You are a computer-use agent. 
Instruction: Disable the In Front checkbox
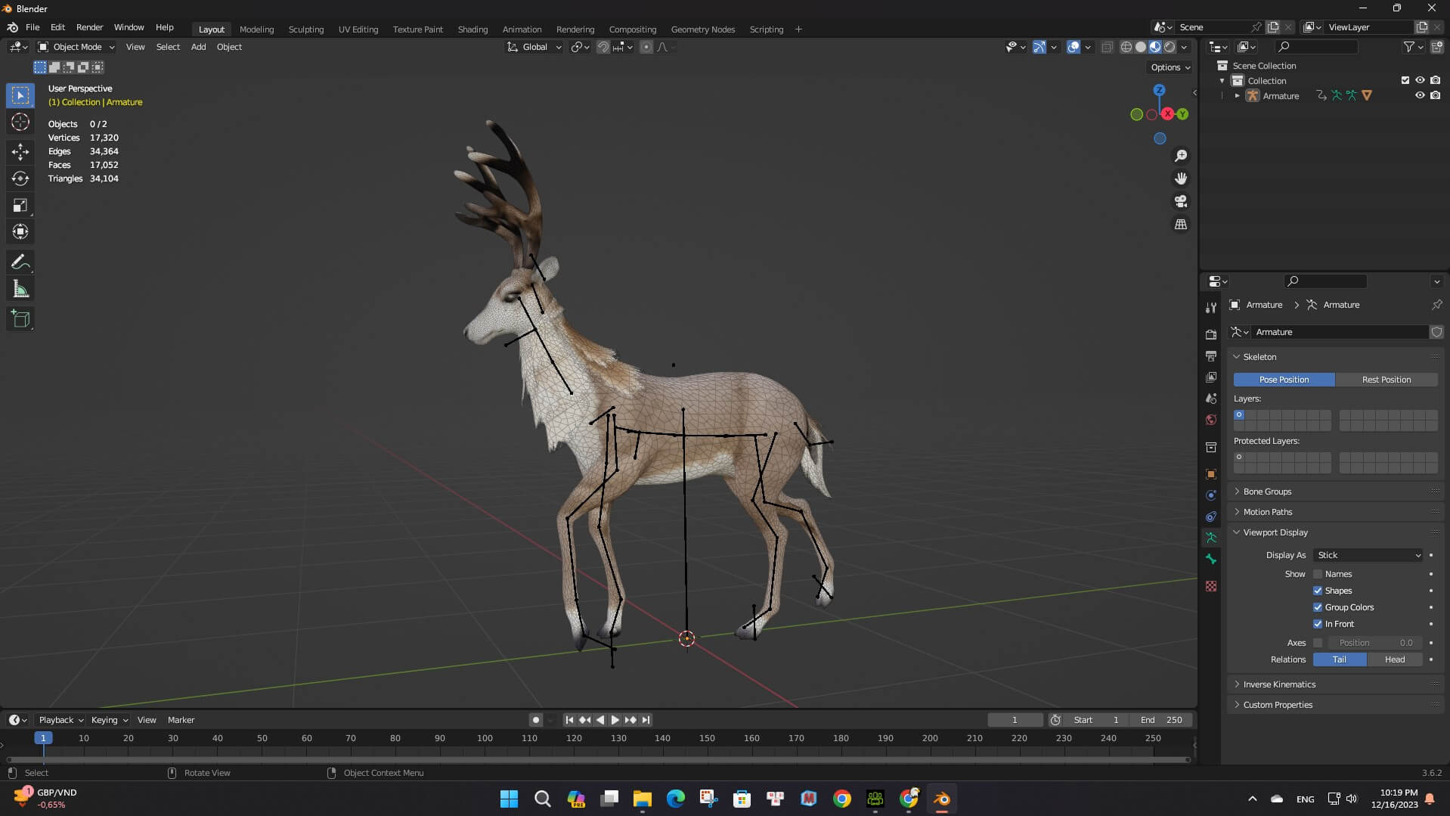(x=1318, y=624)
